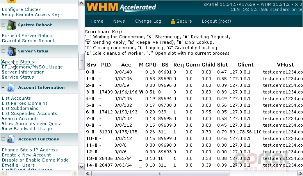Click the WHM Accelerated logo
The width and height of the screenshot is (303, 176).
click(x=121, y=7)
